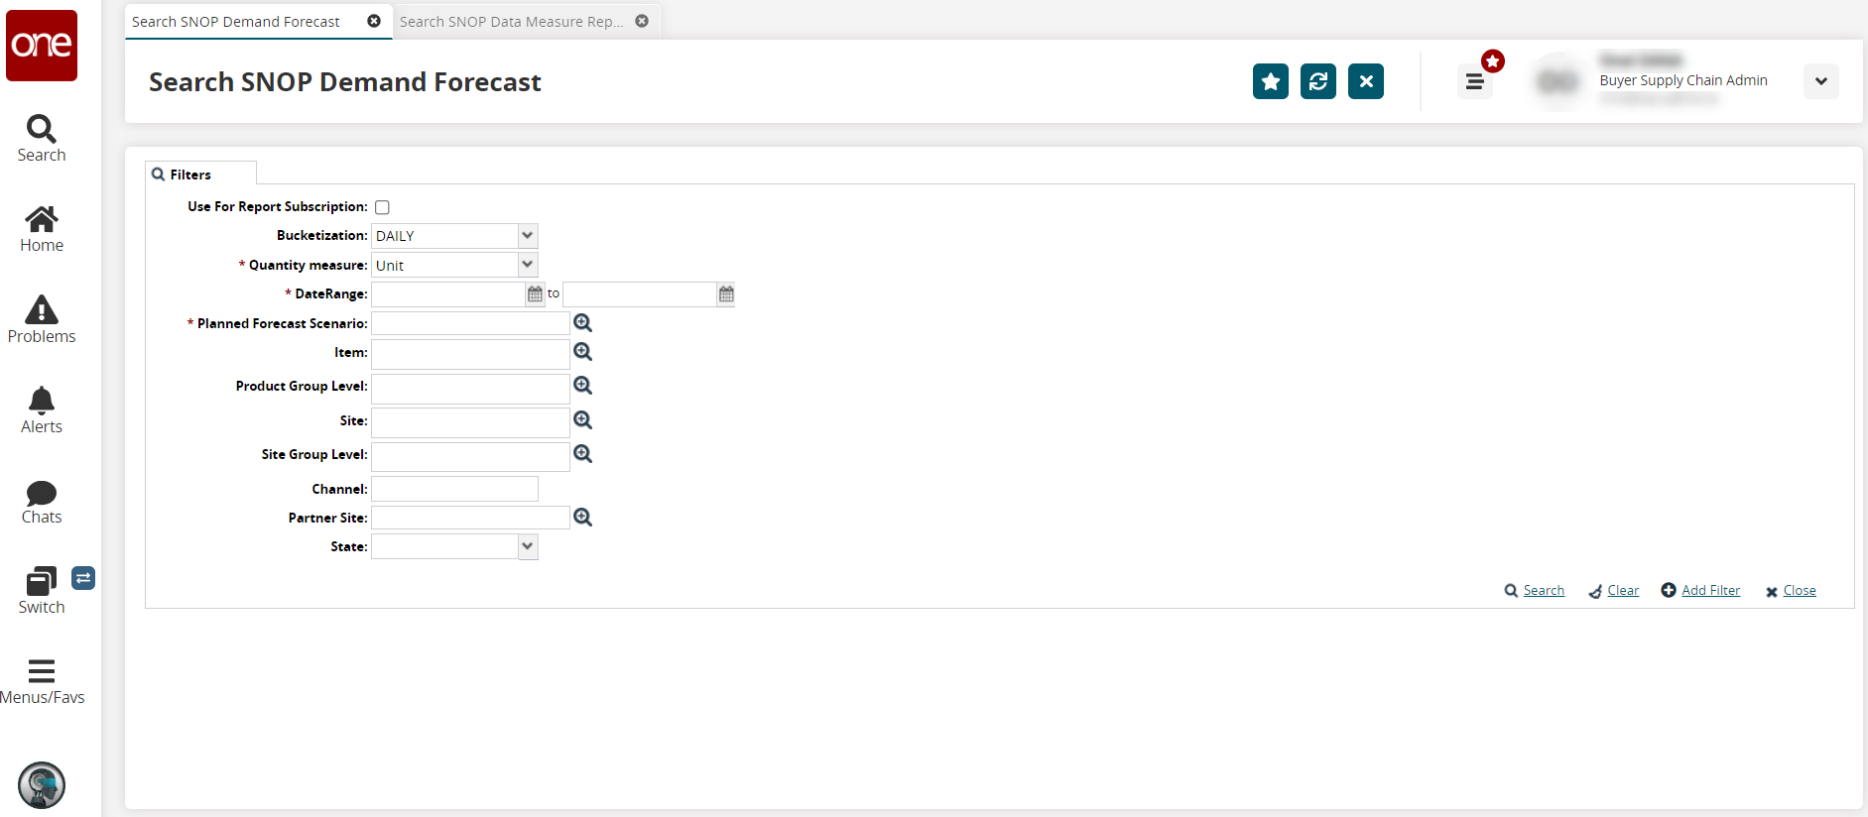The width and height of the screenshot is (1868, 817).
Task: Expand the Bucketization dropdown
Action: (x=528, y=236)
